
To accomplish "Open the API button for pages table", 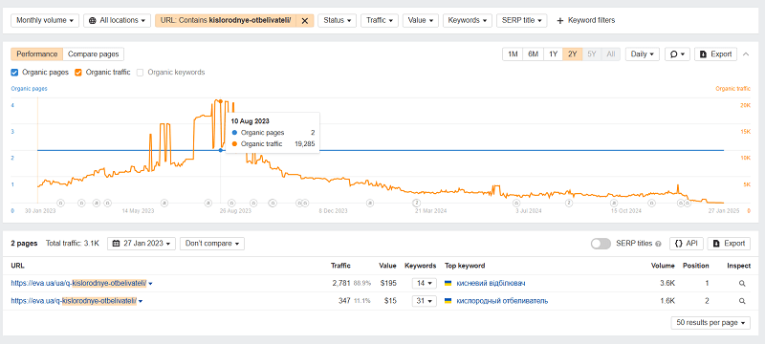I will point(686,243).
